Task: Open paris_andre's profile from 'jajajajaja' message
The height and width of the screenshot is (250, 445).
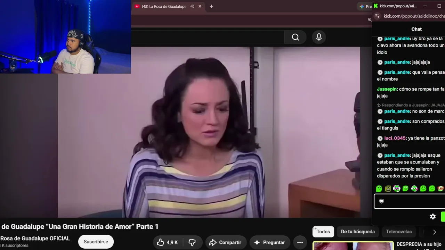Action: tap(397, 62)
